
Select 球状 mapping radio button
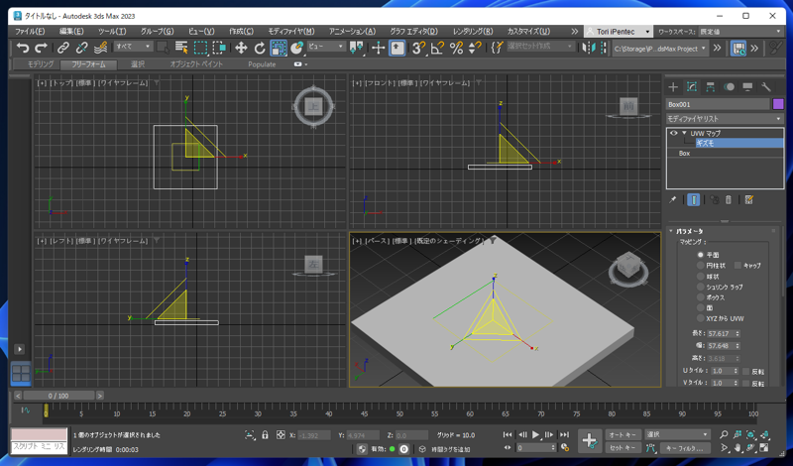(701, 277)
